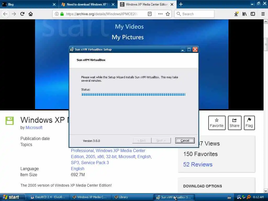Click the 'DOWNLOAD OPTIONS' heading
Image resolution: width=268 pixels, height=201 pixels.
(203, 186)
